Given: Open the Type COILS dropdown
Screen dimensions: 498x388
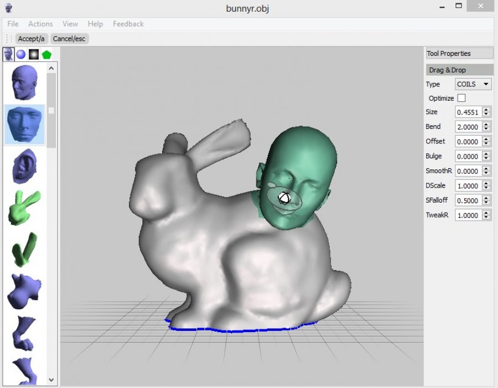Looking at the screenshot, I should 473,84.
